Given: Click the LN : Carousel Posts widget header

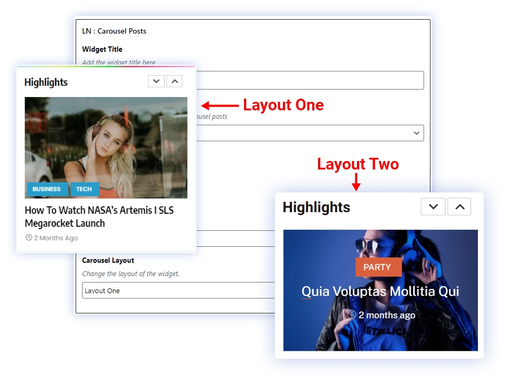Looking at the screenshot, I should tap(114, 31).
